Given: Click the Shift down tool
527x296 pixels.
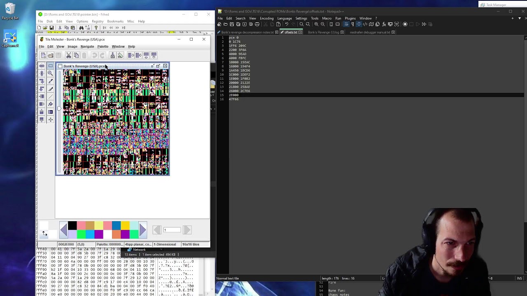Looking at the screenshot, I should [x=42, y=119].
